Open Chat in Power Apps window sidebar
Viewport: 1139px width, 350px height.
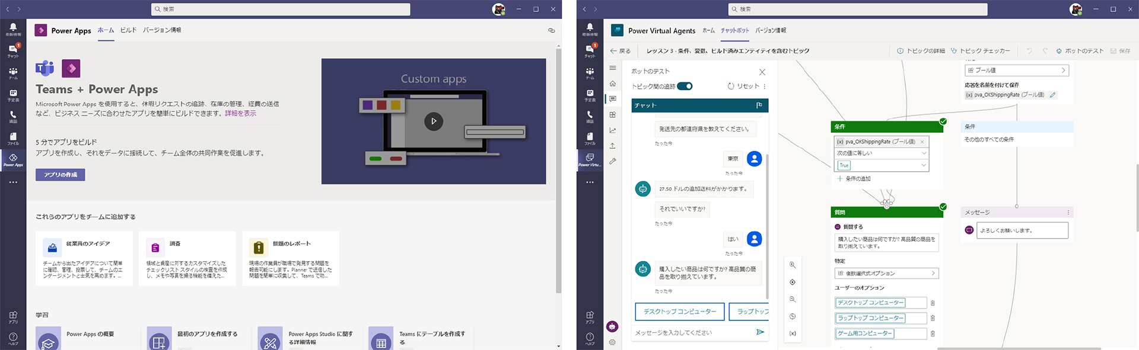pyautogui.click(x=13, y=50)
